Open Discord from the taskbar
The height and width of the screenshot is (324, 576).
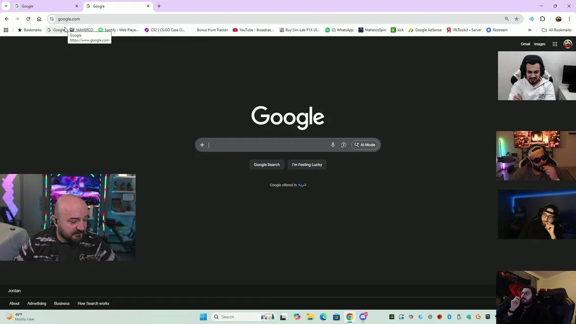(x=363, y=317)
